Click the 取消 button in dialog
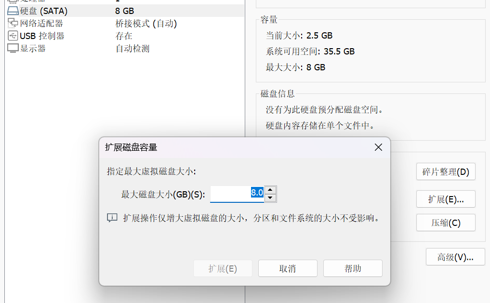The height and width of the screenshot is (303, 490). [288, 268]
